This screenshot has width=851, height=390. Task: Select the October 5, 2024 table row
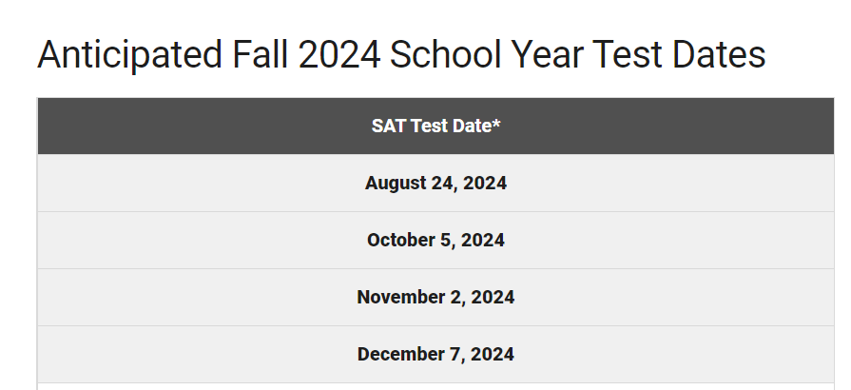coord(435,240)
